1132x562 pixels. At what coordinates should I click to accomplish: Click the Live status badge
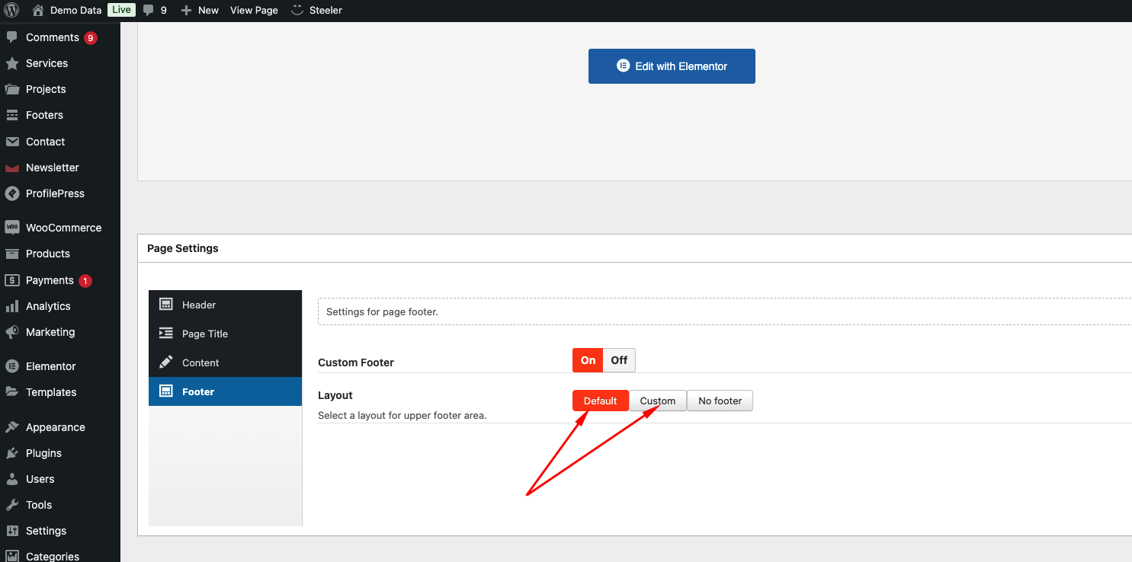click(121, 11)
